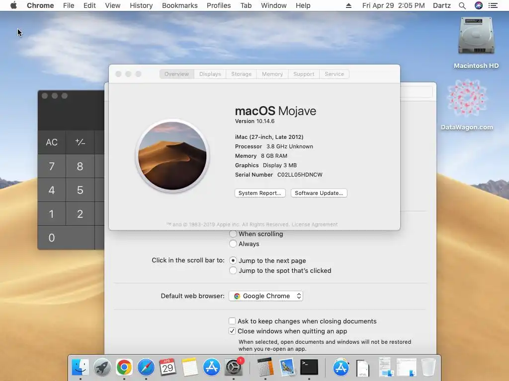509x381 pixels.
Task: Open the Bookmarks menu
Action: pyautogui.click(x=179, y=5)
